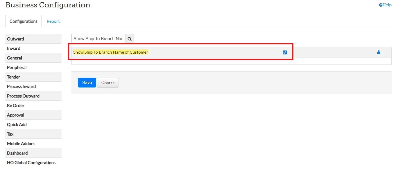Select Inward in the sidebar
The height and width of the screenshot is (176, 408).
[14, 48]
